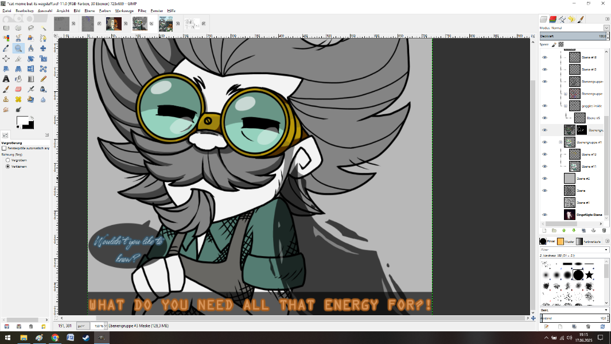Image resolution: width=611 pixels, height=344 pixels.
Task: Enable 'Fenstergröße automatisch anpassen' checkbox
Action: (x=4, y=148)
